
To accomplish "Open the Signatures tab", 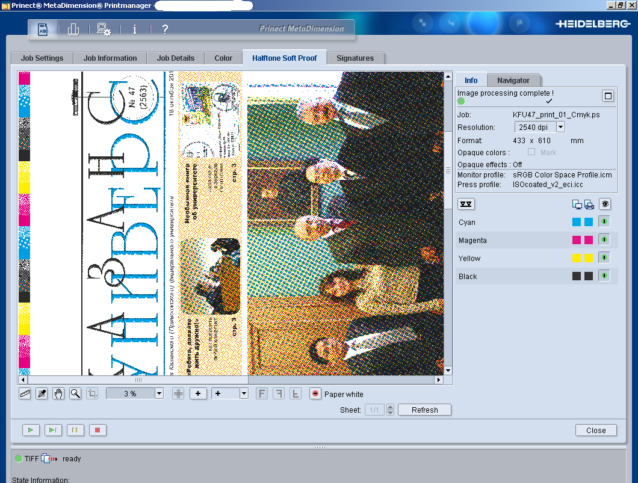I will (355, 58).
